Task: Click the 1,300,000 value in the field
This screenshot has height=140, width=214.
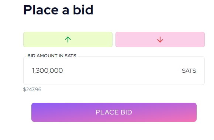Action: click(x=48, y=71)
